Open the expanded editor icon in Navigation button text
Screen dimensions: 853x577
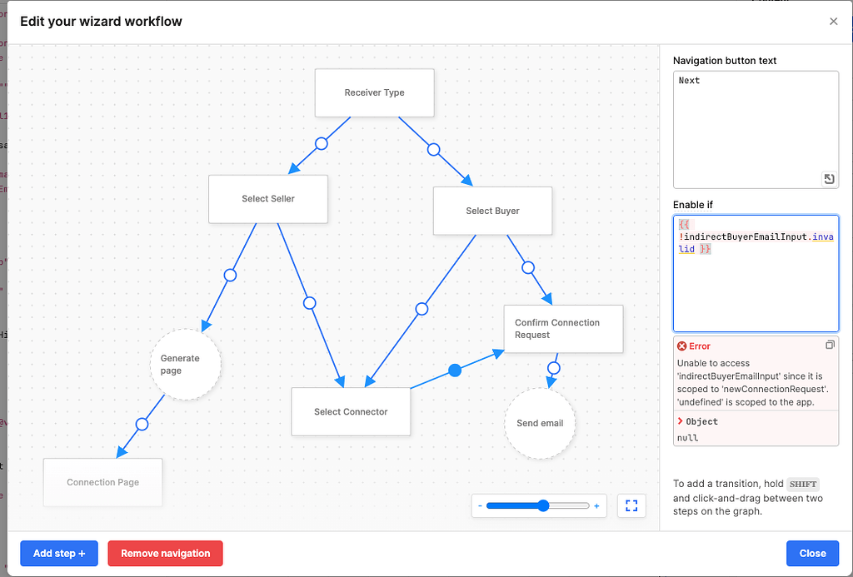click(829, 179)
